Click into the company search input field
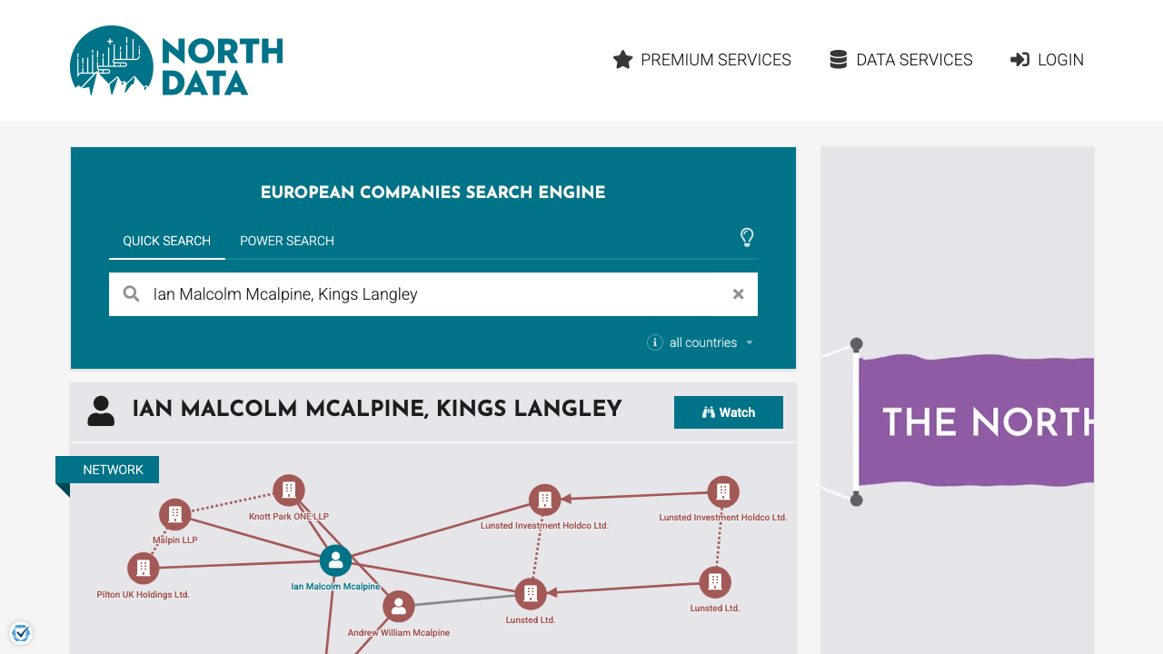 pyautogui.click(x=436, y=294)
